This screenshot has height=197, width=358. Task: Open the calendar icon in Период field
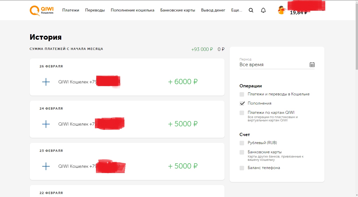tap(312, 65)
